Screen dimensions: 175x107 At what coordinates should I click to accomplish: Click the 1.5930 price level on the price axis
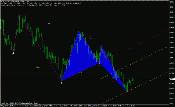tap(172, 38)
